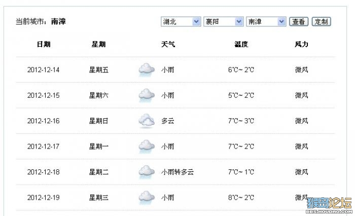Click the 风力 column header
Viewport: 355px width, 216px height.
[x=301, y=44]
